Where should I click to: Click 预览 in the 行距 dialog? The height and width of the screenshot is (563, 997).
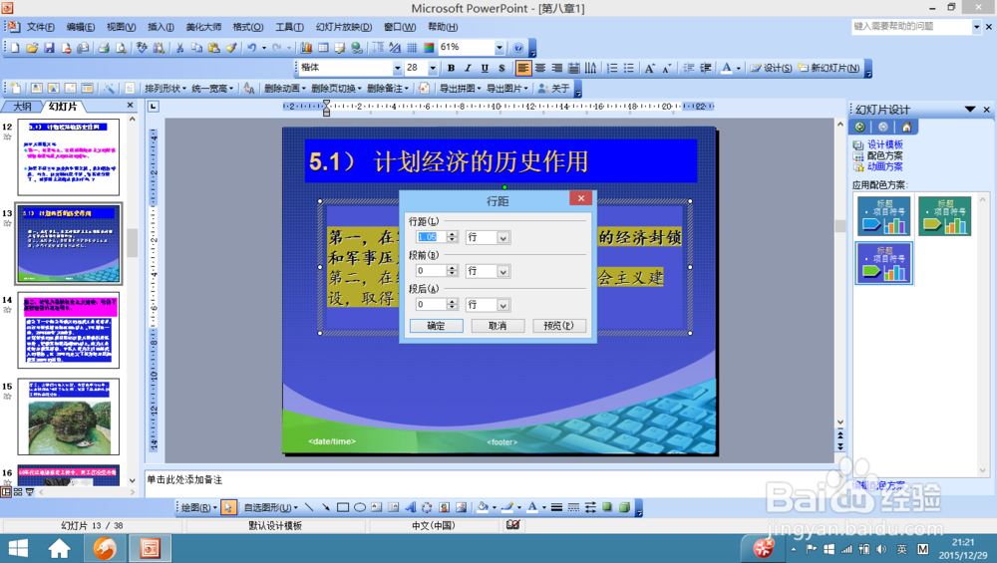559,326
